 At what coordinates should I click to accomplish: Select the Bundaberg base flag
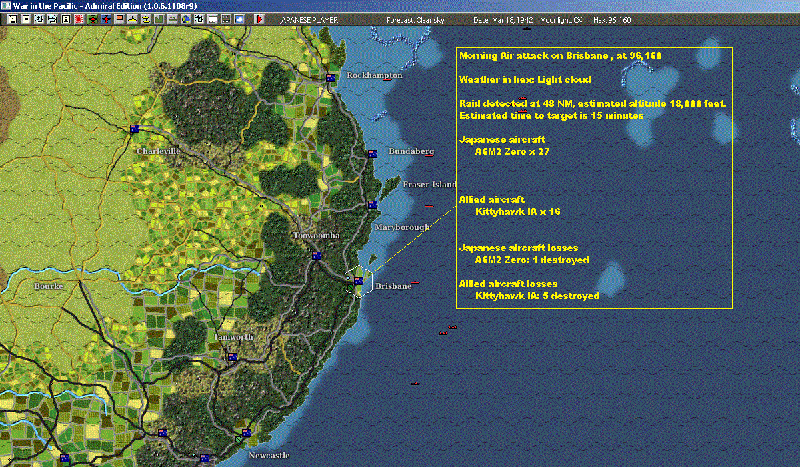tap(373, 154)
